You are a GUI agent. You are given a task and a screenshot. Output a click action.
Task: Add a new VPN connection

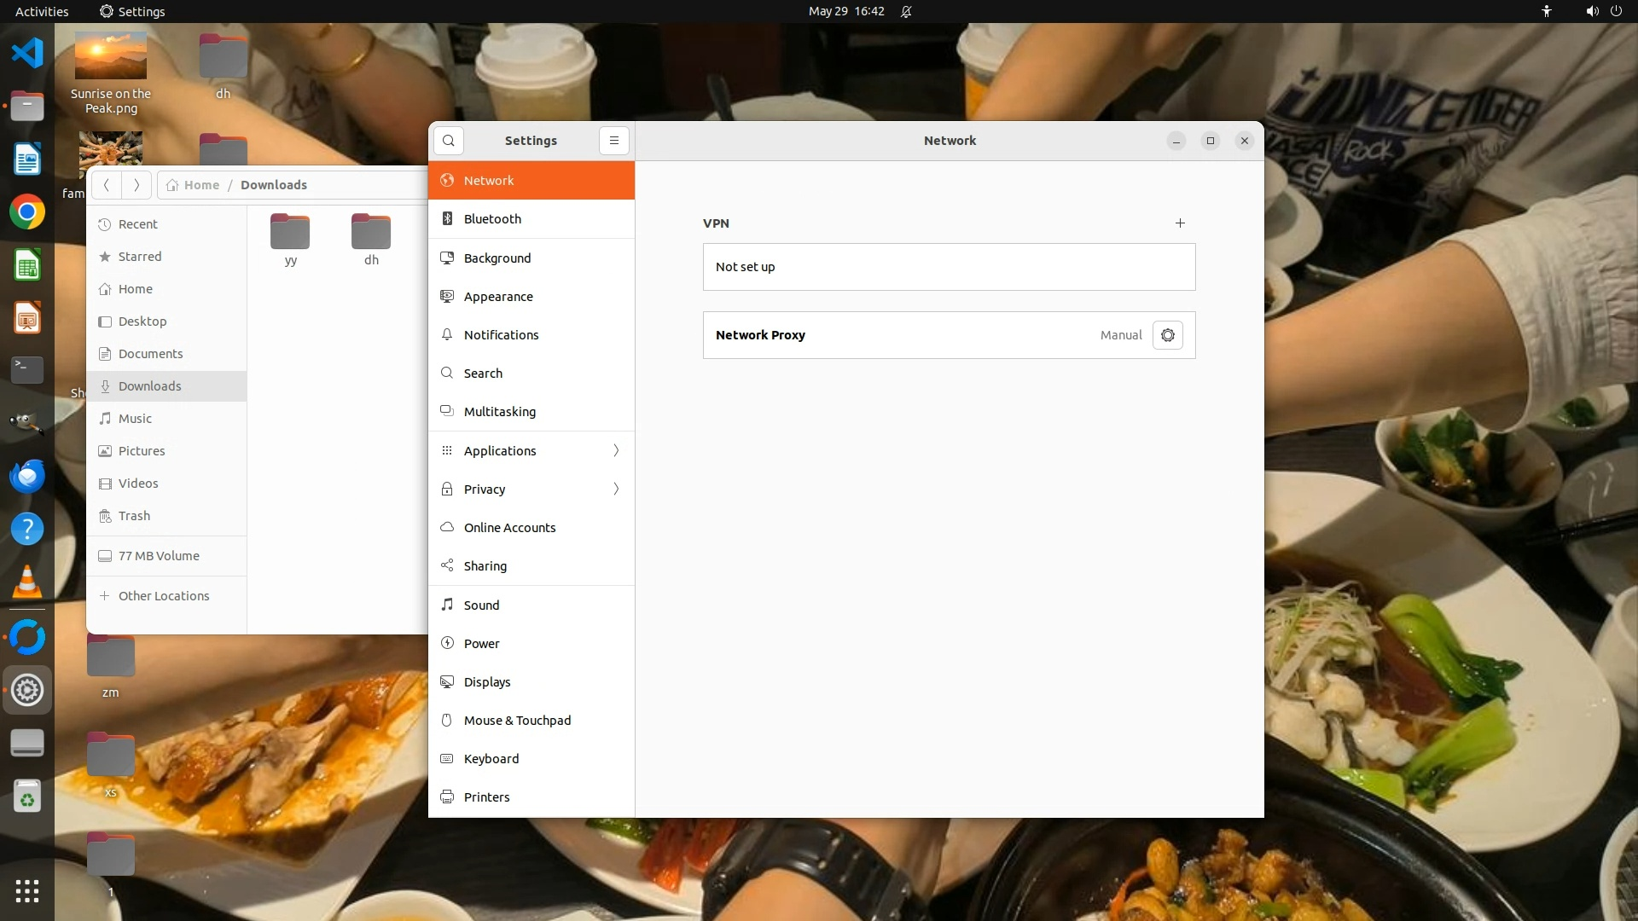click(x=1180, y=223)
